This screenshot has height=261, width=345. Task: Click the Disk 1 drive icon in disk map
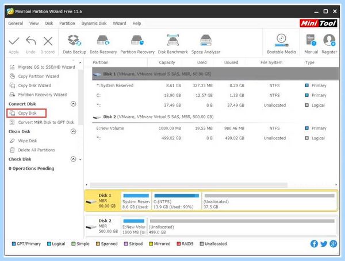click(x=91, y=202)
